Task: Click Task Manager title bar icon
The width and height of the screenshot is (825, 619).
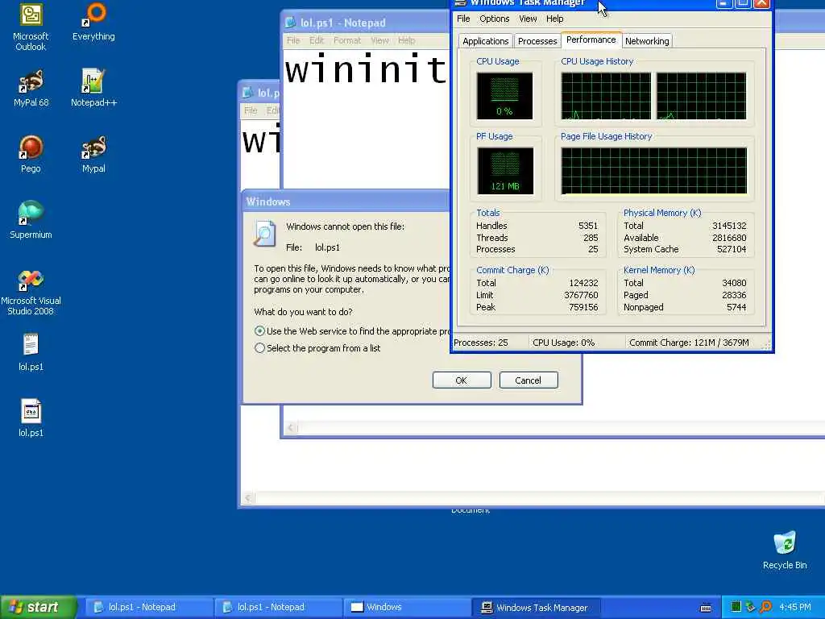Action: pos(461,2)
